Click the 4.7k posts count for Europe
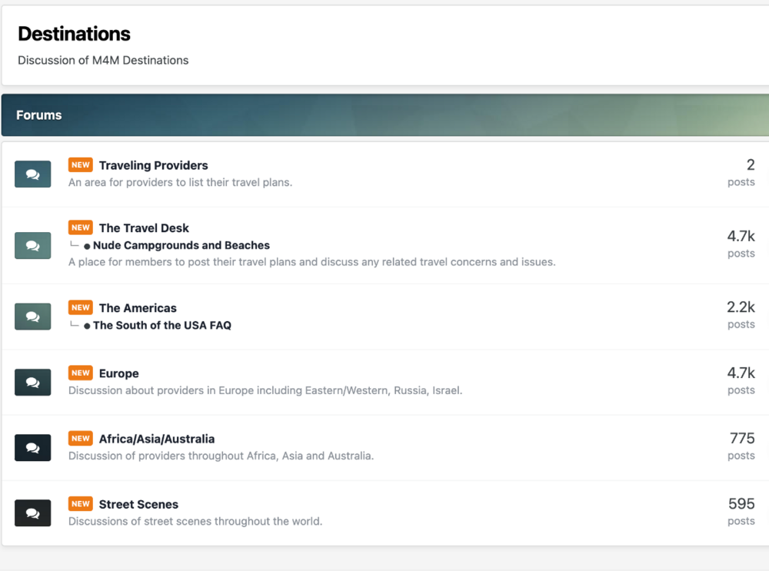 tap(741, 373)
